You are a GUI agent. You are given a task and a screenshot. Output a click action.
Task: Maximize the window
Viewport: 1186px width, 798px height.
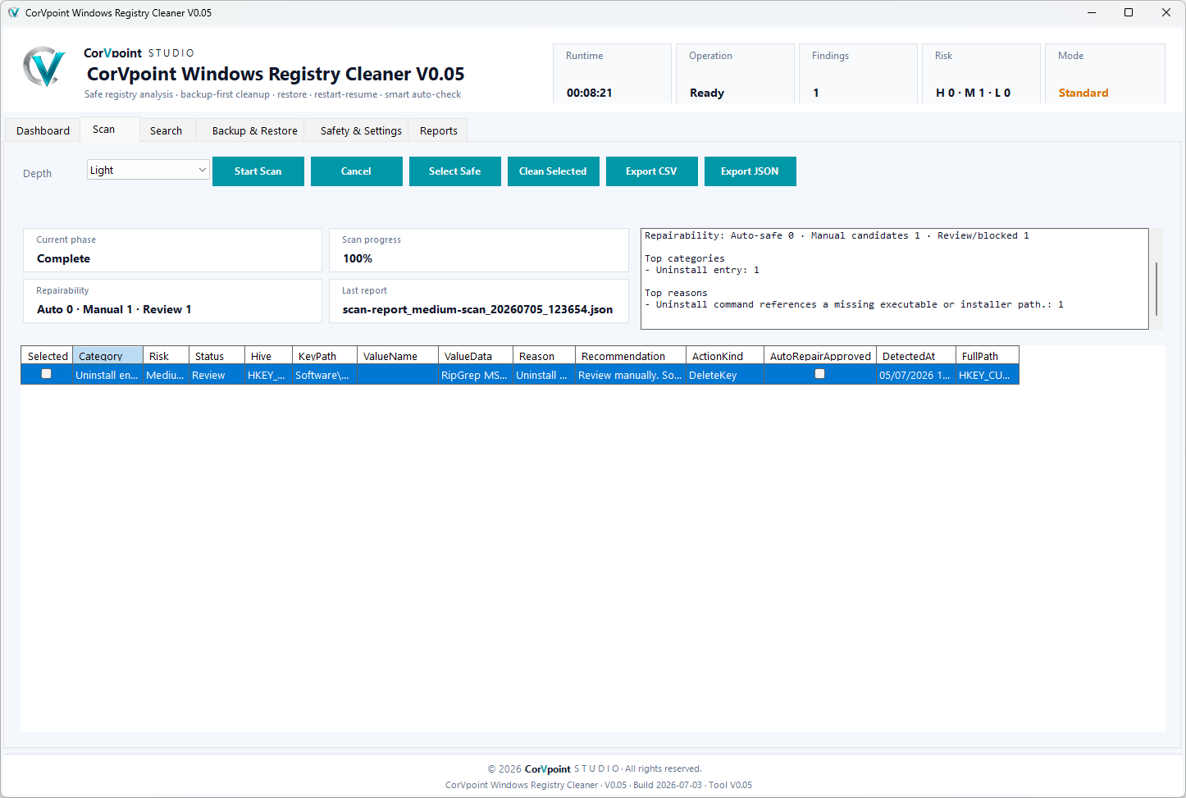1129,12
